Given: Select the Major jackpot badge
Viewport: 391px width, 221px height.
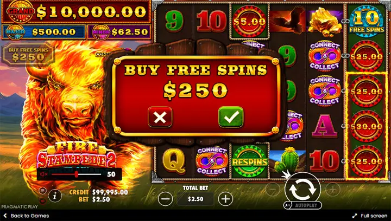Looking at the screenshot, I should 15,31.
